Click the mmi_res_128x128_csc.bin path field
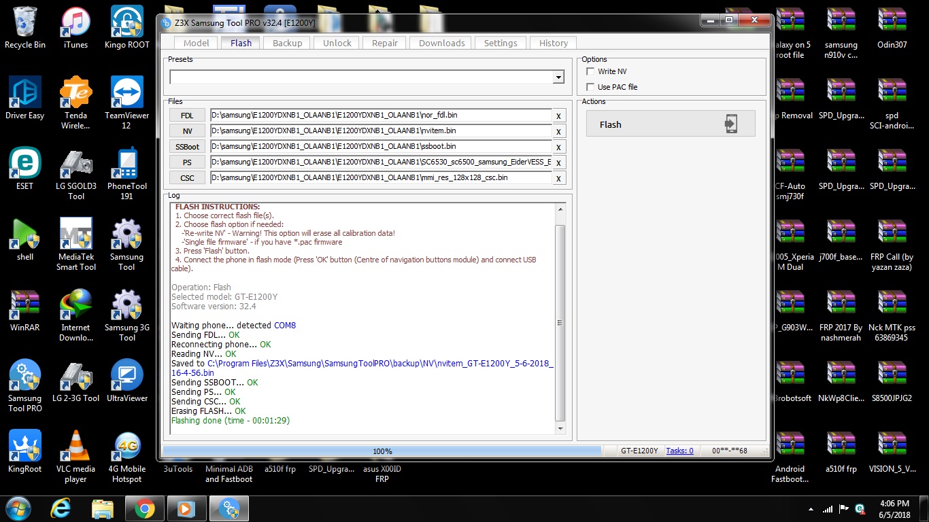The image size is (929, 522). tap(381, 178)
